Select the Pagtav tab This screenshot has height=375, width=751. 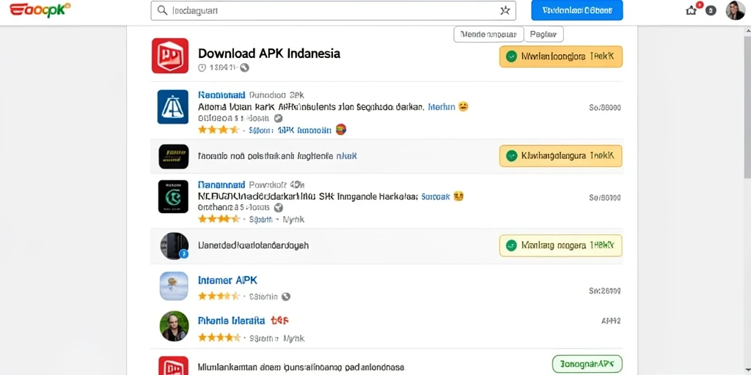[543, 34]
